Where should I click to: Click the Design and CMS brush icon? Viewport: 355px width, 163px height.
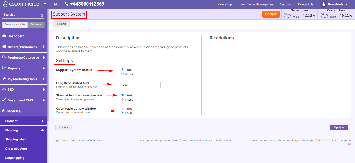click(4, 100)
